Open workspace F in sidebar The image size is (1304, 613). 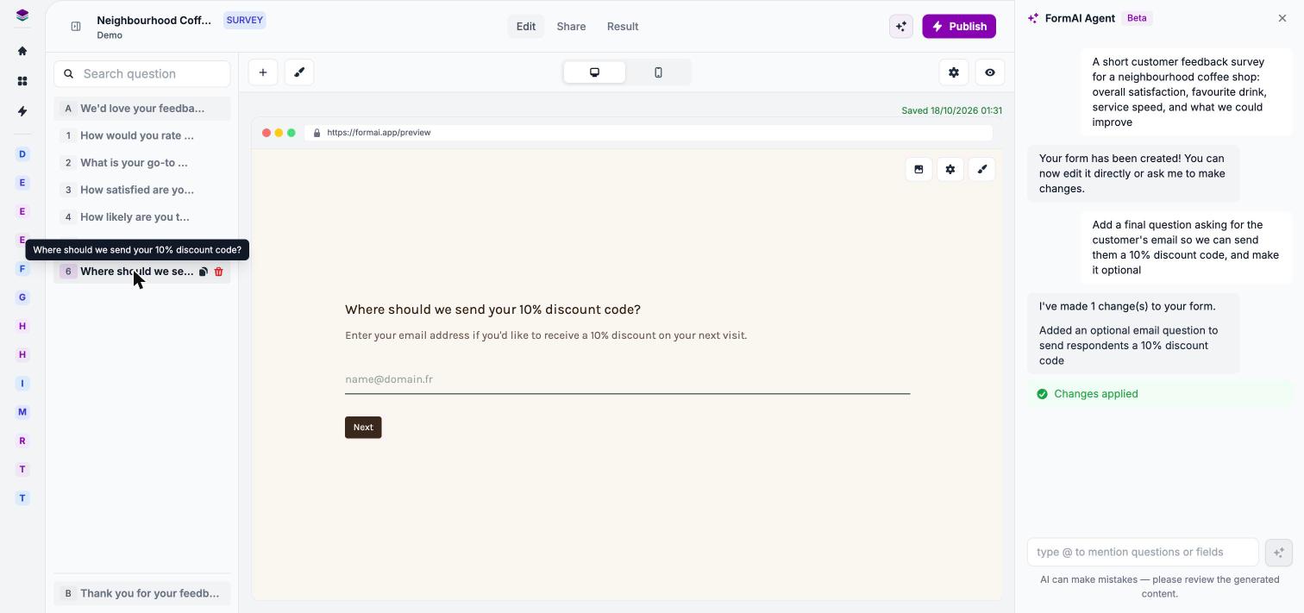[22, 269]
